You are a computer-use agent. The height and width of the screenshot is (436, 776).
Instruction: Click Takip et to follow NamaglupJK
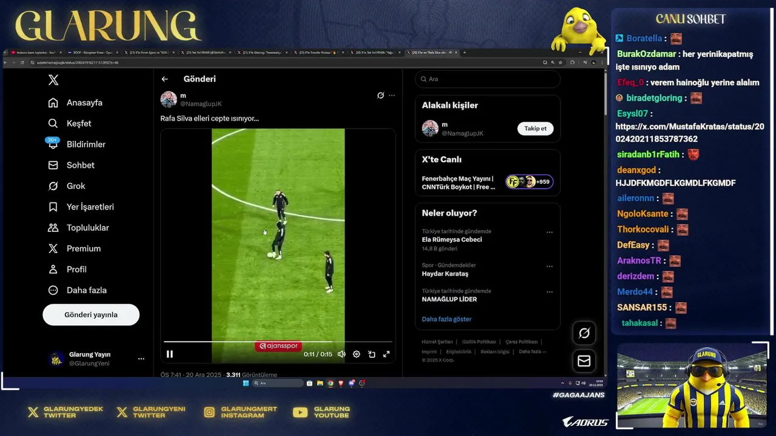click(x=535, y=128)
